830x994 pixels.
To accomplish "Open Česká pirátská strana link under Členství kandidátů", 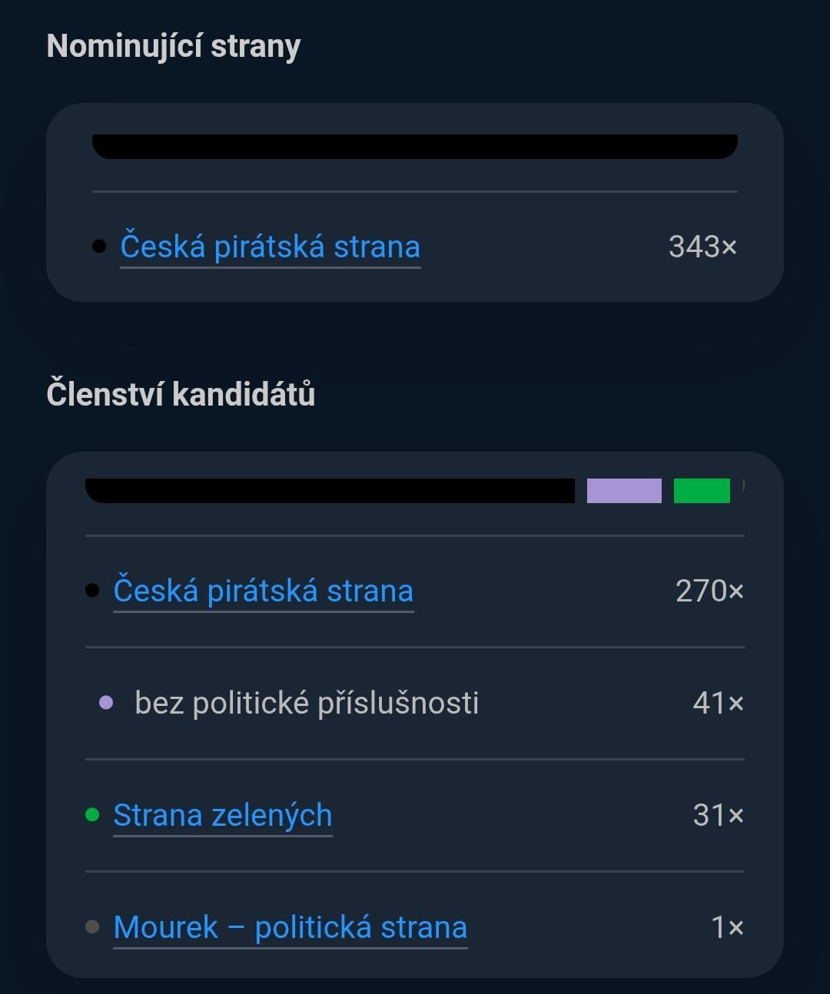I will pos(264,591).
